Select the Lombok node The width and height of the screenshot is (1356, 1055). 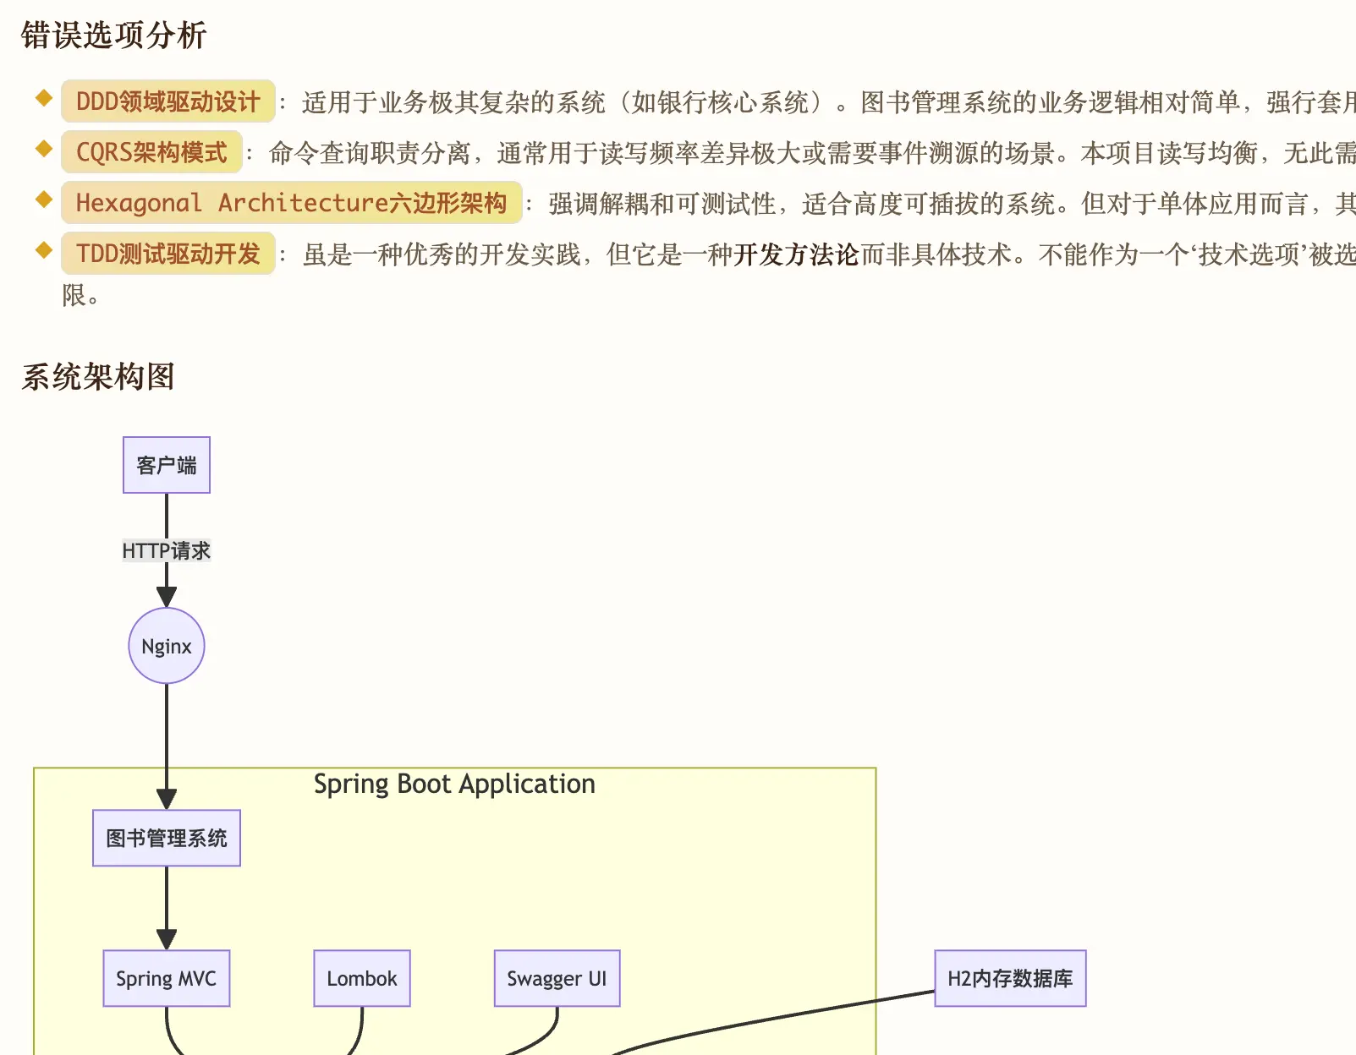click(362, 978)
